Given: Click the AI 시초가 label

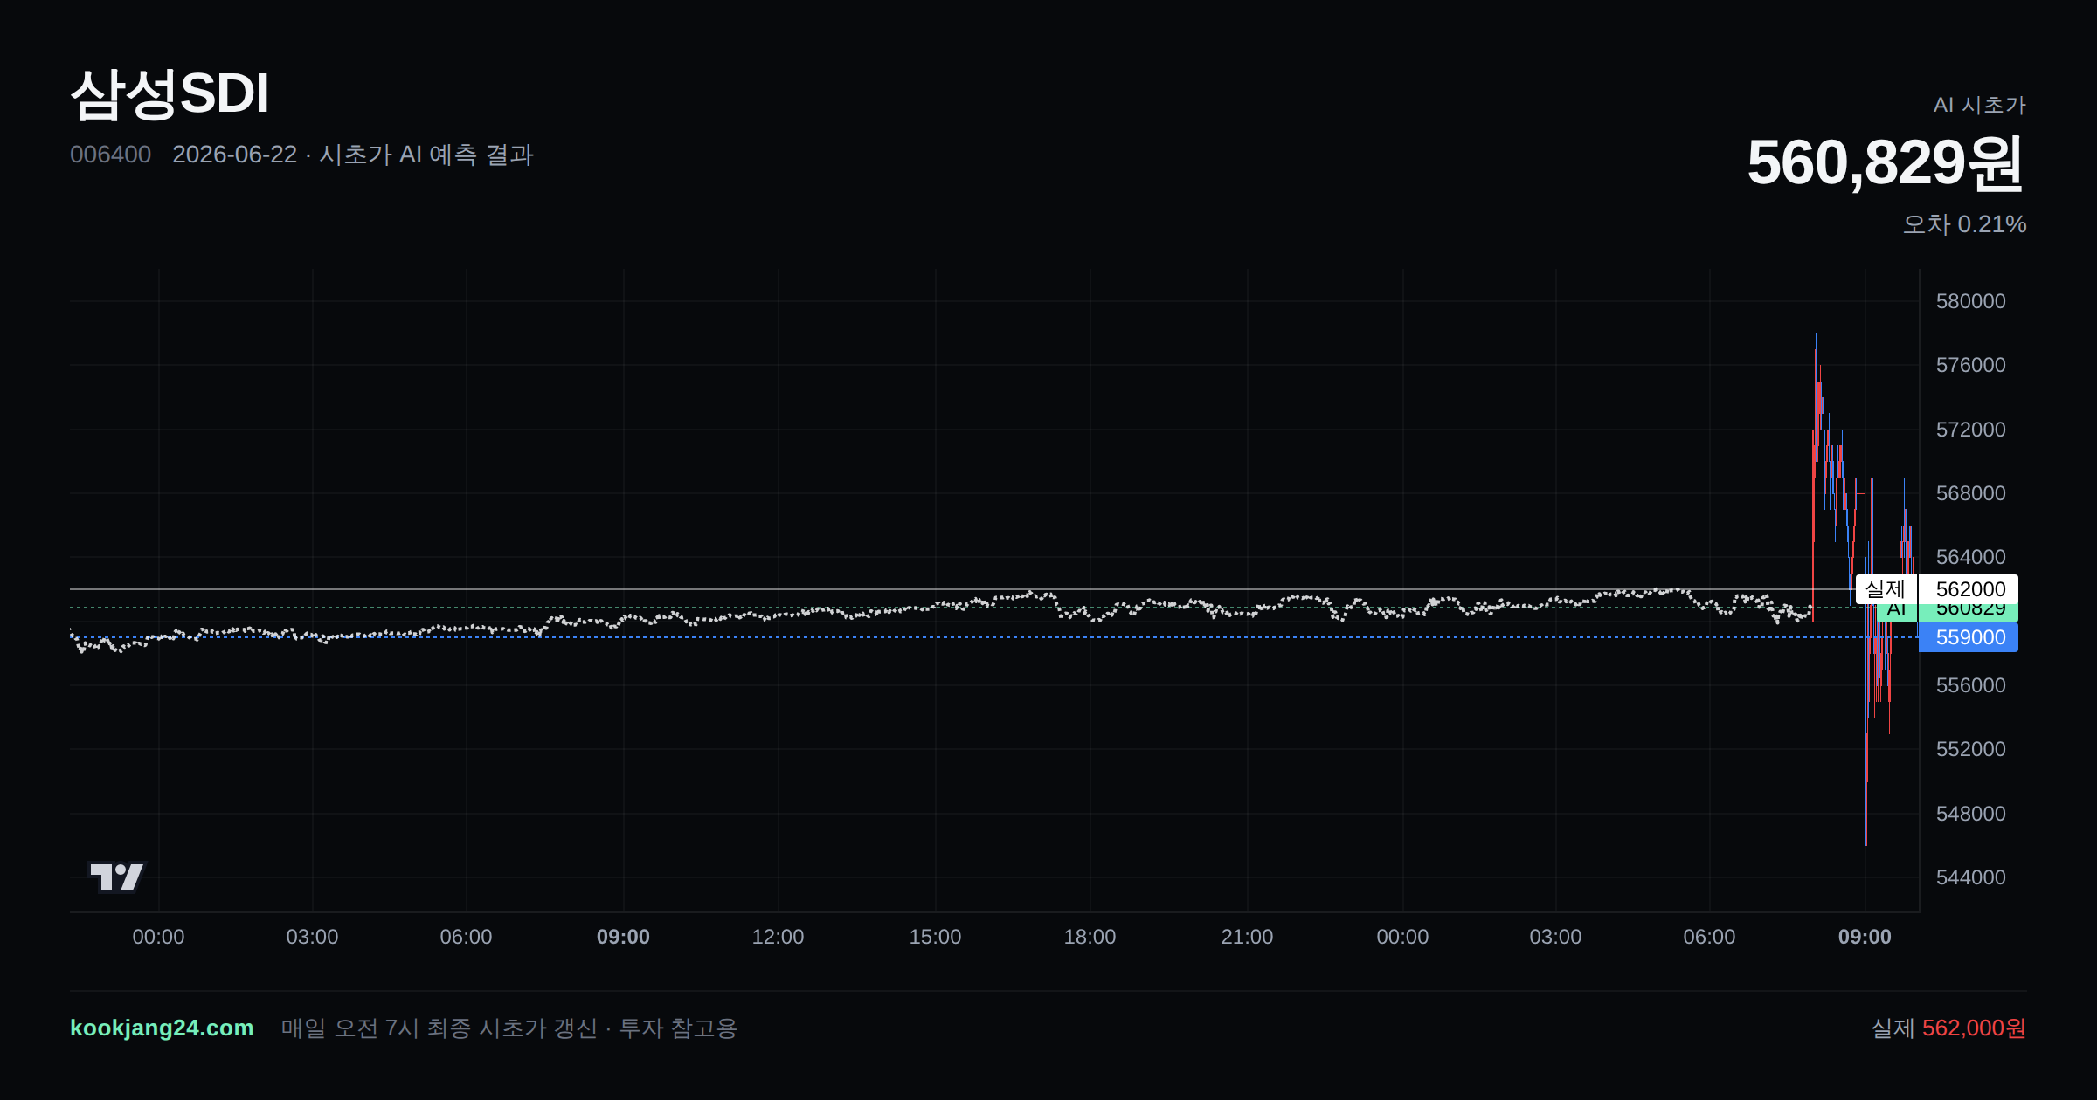Looking at the screenshot, I should click(x=1979, y=105).
